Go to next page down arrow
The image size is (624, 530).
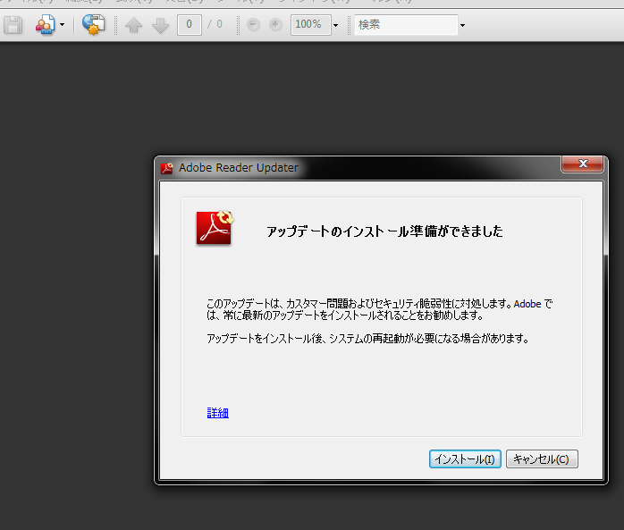160,25
